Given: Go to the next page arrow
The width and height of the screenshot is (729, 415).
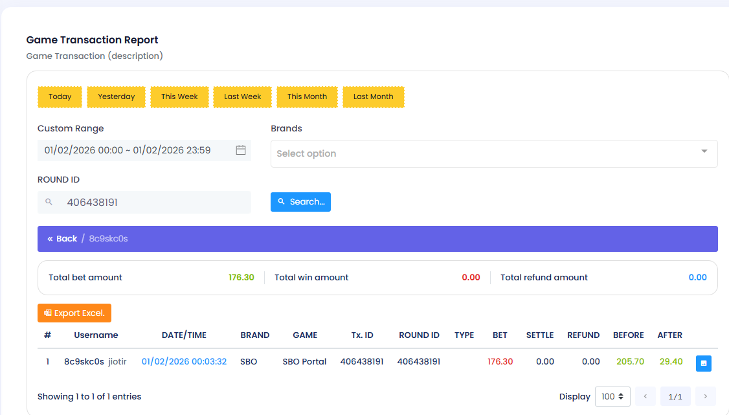Looking at the screenshot, I should tap(705, 396).
